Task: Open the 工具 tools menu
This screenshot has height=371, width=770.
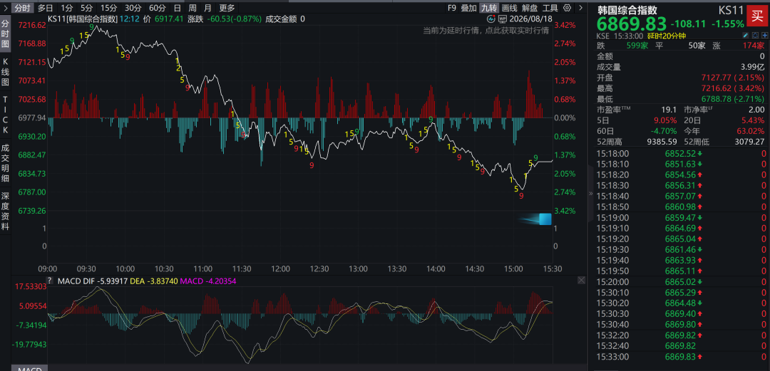Action: pyautogui.click(x=550, y=8)
